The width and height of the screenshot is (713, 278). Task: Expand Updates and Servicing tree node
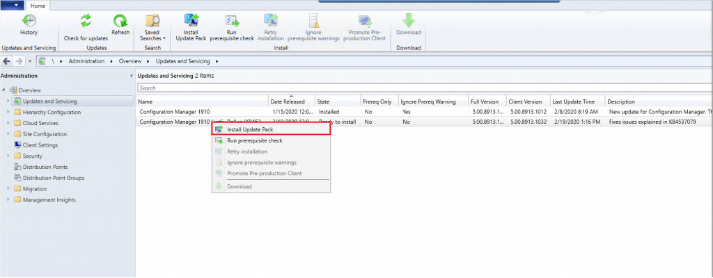coord(8,101)
